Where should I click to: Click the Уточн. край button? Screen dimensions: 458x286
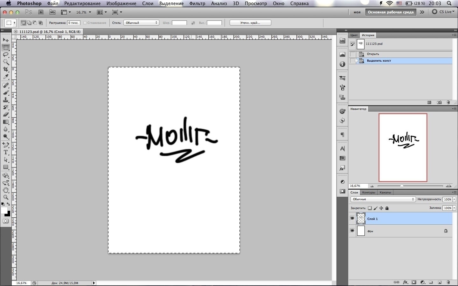(x=250, y=23)
